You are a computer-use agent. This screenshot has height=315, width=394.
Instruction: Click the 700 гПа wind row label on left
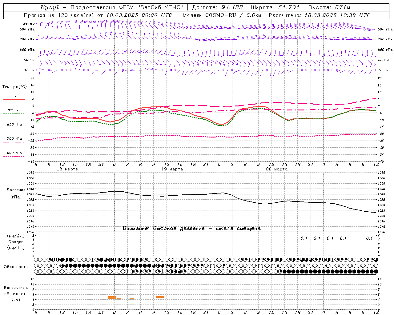(x=27, y=39)
